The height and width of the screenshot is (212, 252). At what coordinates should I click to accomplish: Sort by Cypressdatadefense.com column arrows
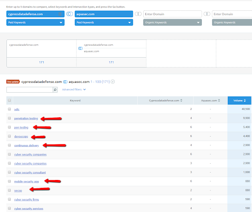(x=181, y=101)
